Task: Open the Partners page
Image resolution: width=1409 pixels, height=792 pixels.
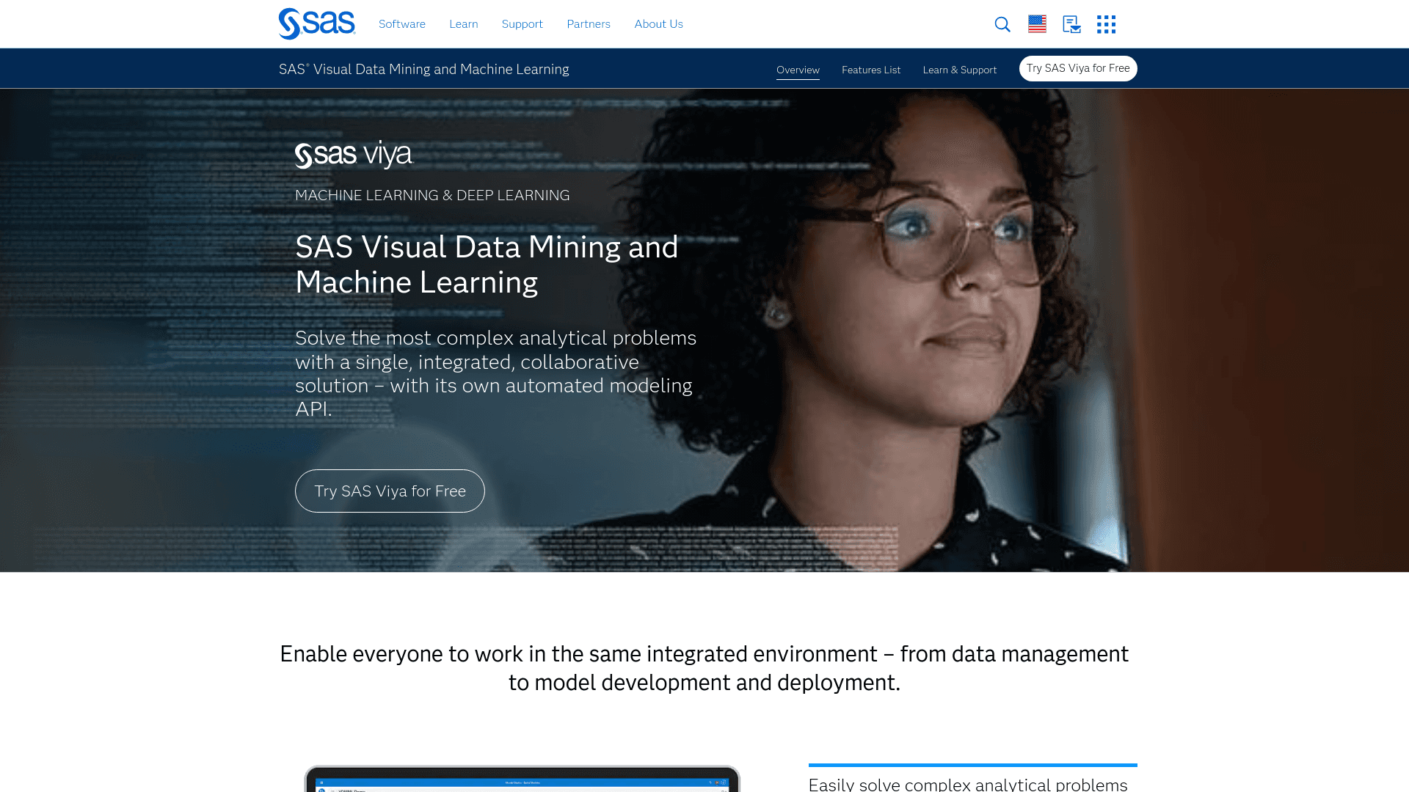Action: tap(588, 23)
